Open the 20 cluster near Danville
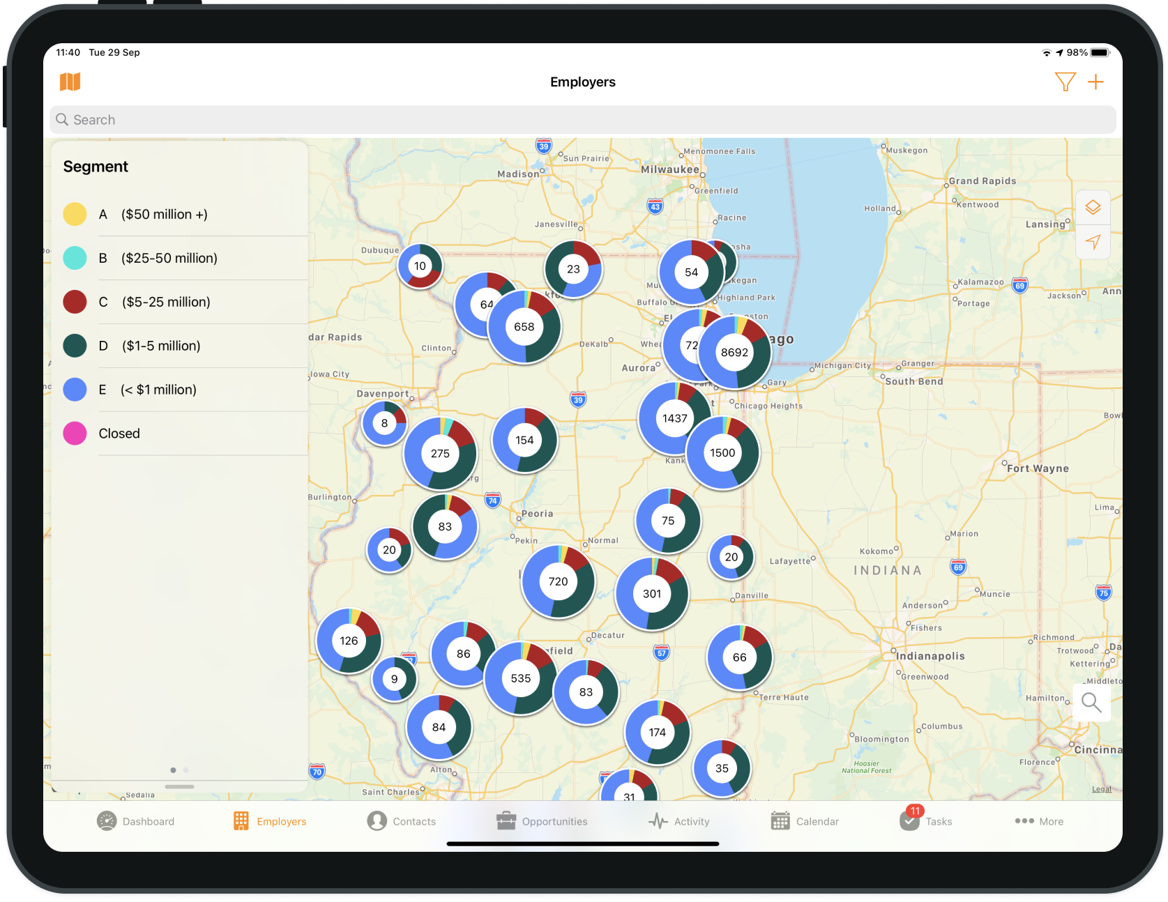1168x902 pixels. pos(731,557)
